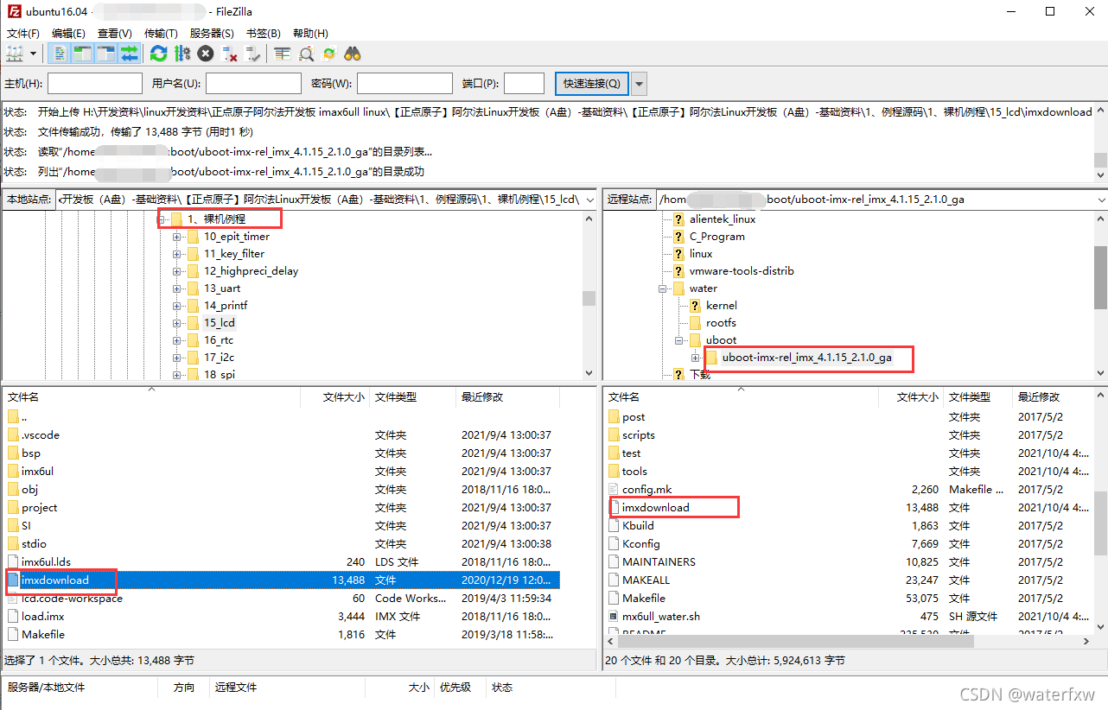Screen dimensions: 1108x710
Task: Open the 传输(T) menu
Action: pos(161,33)
